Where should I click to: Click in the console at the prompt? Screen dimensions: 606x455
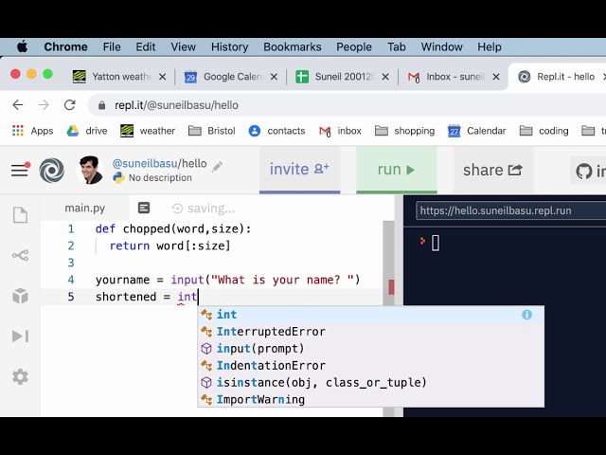(436, 243)
